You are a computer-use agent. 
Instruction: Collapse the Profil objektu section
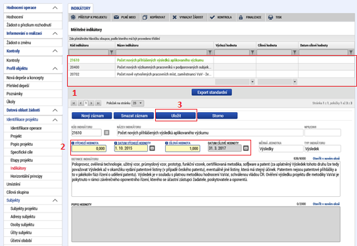click(55, 69)
